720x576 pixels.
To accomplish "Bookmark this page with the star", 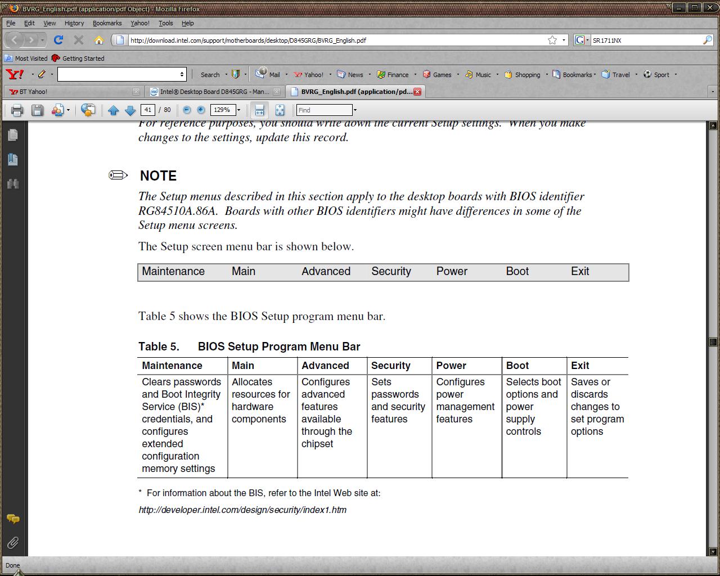I will (x=552, y=40).
